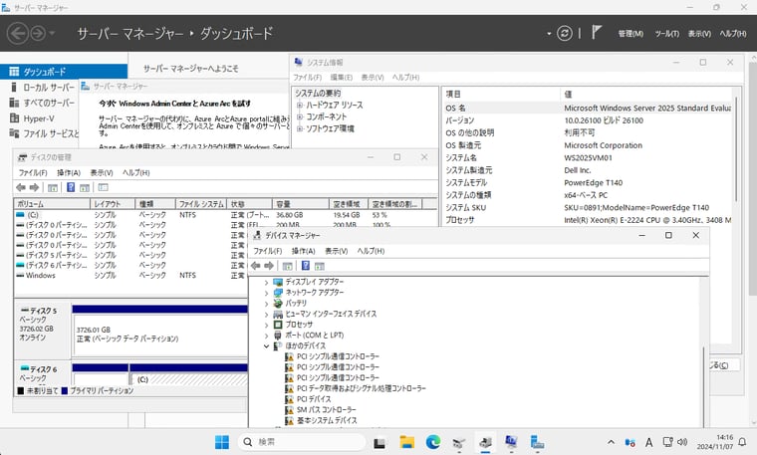Click the taskbar 検索 search box

[x=301, y=442]
